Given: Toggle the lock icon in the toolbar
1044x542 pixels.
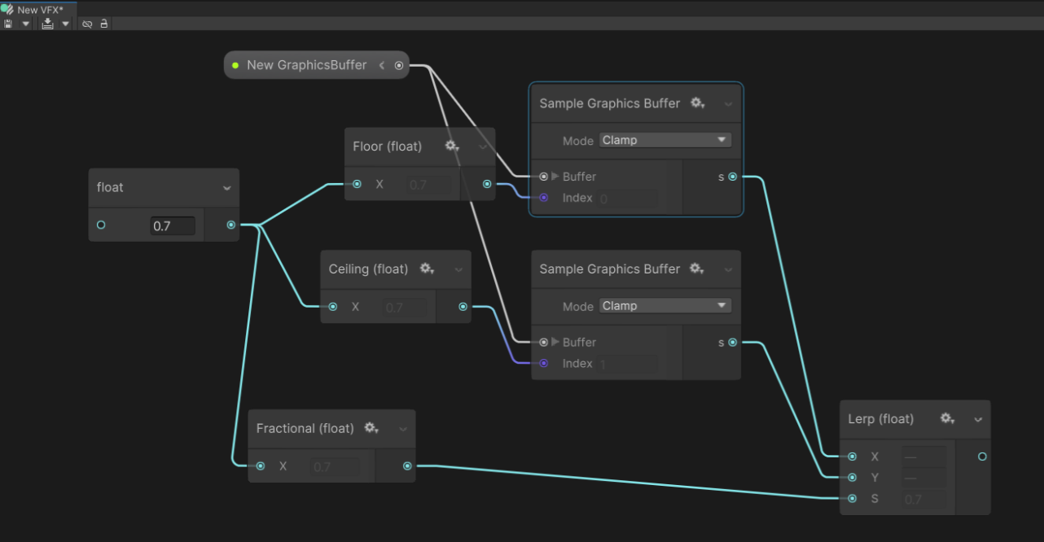Looking at the screenshot, I should pyautogui.click(x=104, y=24).
